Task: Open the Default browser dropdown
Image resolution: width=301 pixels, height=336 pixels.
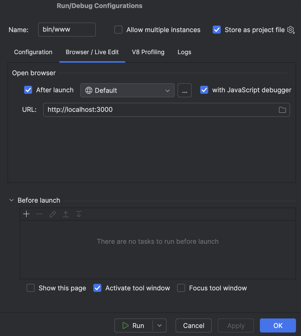Action: (127, 90)
